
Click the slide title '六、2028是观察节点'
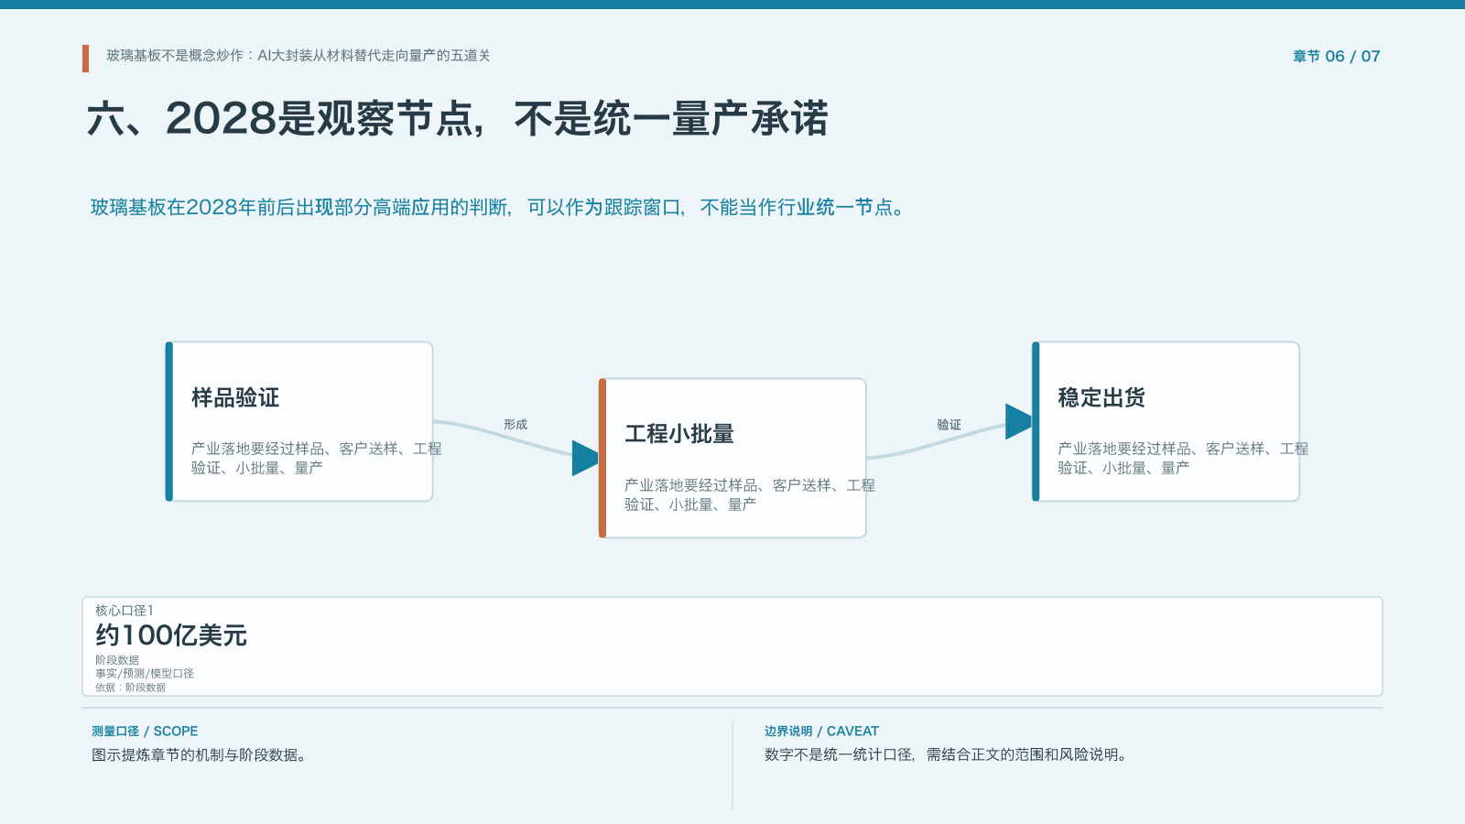coord(285,119)
